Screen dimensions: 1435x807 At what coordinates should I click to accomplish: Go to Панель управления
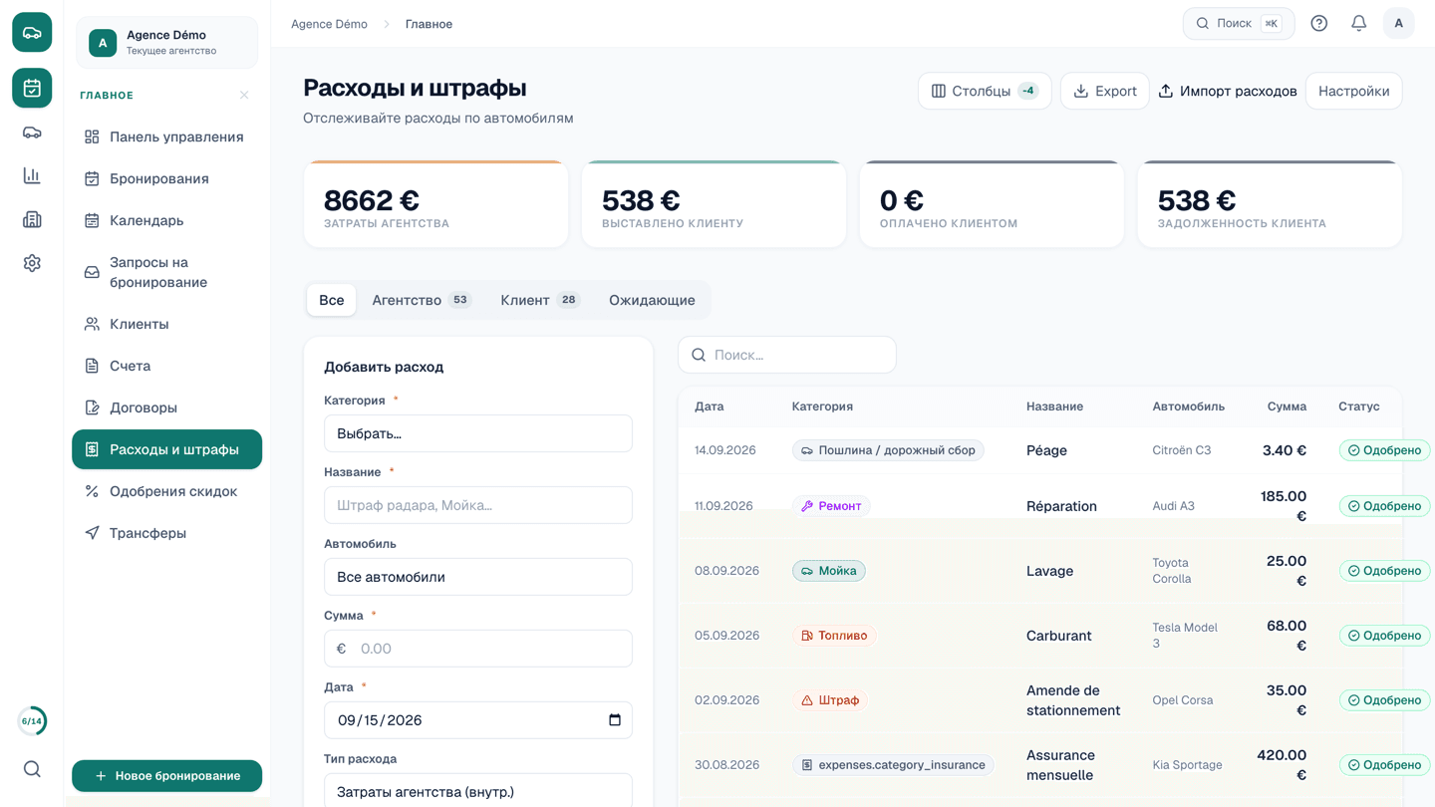click(x=167, y=137)
